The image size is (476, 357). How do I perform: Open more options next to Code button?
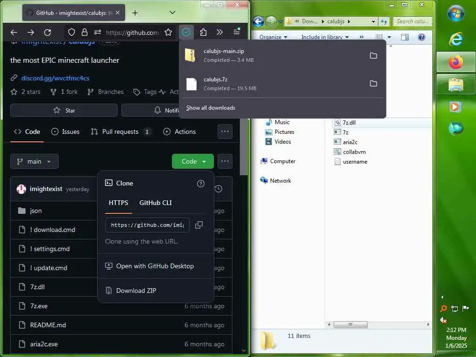pyautogui.click(x=225, y=161)
